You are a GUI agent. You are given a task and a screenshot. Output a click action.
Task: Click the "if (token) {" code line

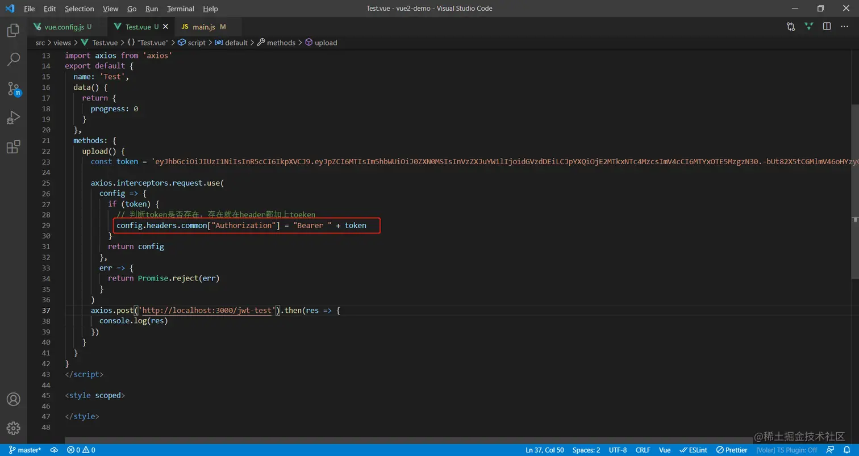pyautogui.click(x=134, y=204)
